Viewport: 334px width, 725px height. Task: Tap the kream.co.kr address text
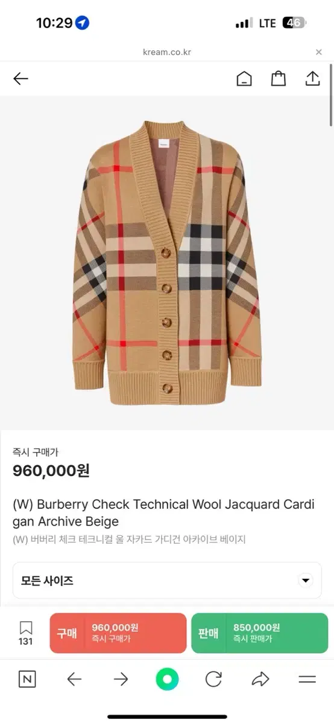167,53
